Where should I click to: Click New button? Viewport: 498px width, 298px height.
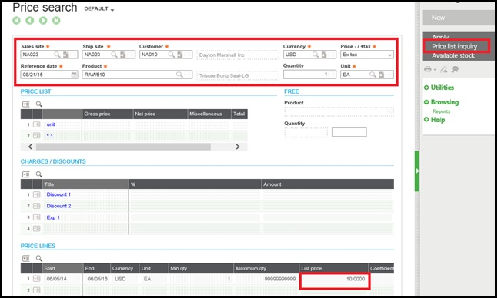(x=458, y=18)
